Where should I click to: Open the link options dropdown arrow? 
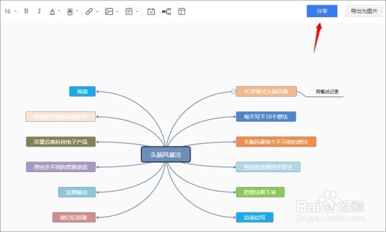click(x=97, y=11)
